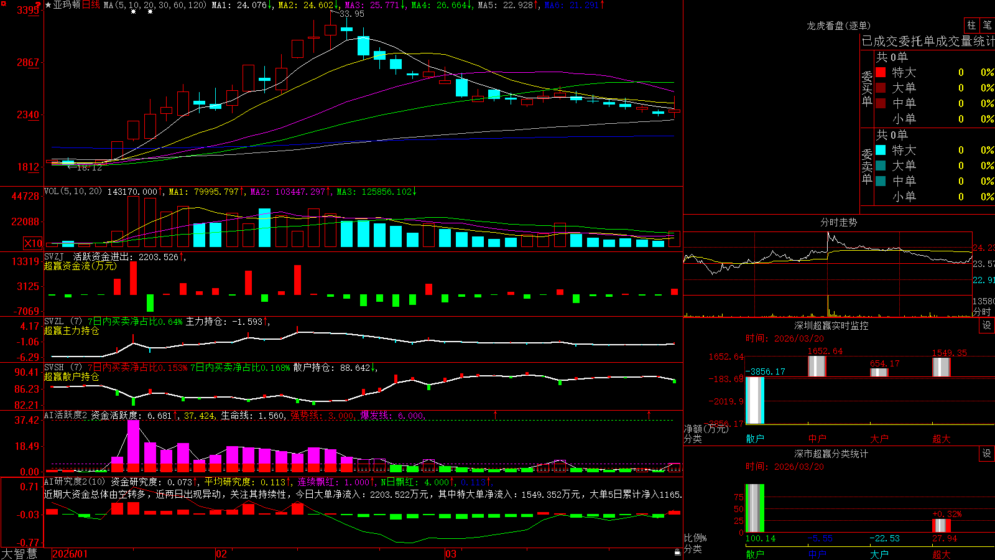
Task: Click the X10 volume multiplier box
Action: pos(33,243)
